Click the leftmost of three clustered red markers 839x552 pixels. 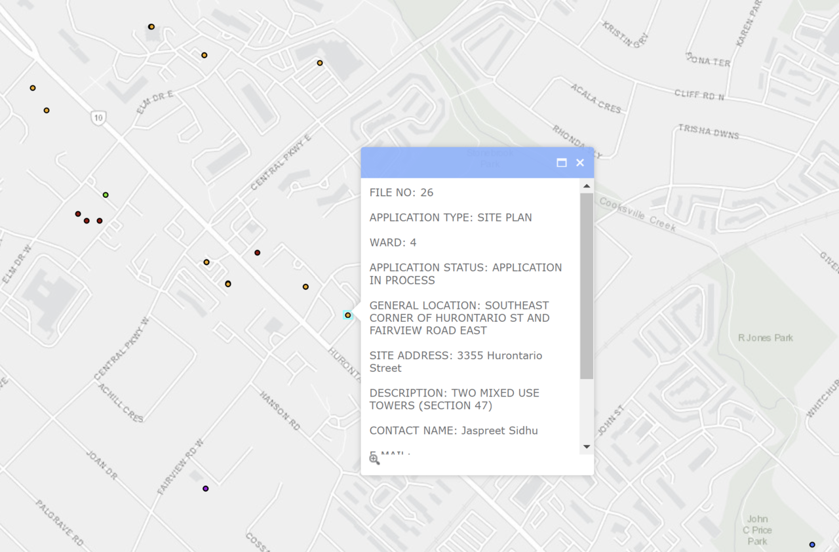tap(78, 214)
